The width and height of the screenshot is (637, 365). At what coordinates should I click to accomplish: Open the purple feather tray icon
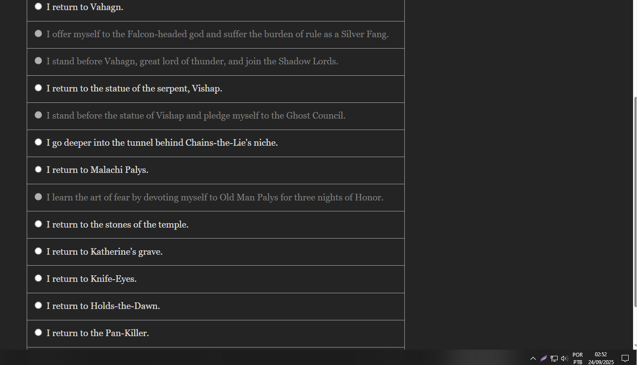544,358
